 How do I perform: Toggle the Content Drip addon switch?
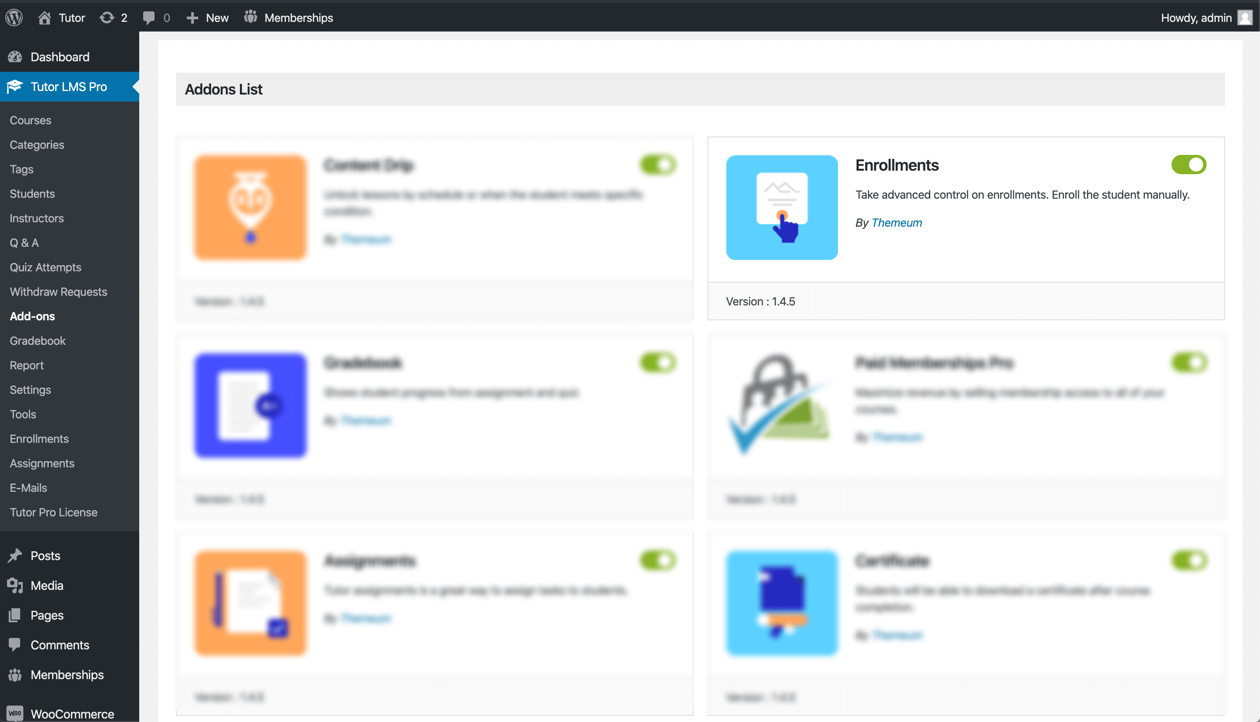pyautogui.click(x=657, y=165)
